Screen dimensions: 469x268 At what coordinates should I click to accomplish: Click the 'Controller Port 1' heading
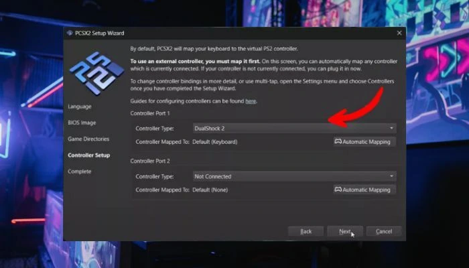(150, 113)
